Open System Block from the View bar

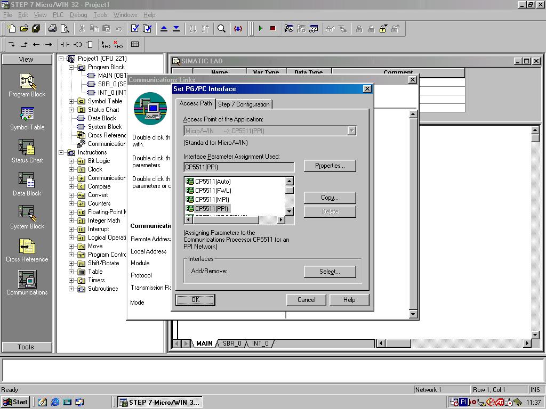pos(27,217)
